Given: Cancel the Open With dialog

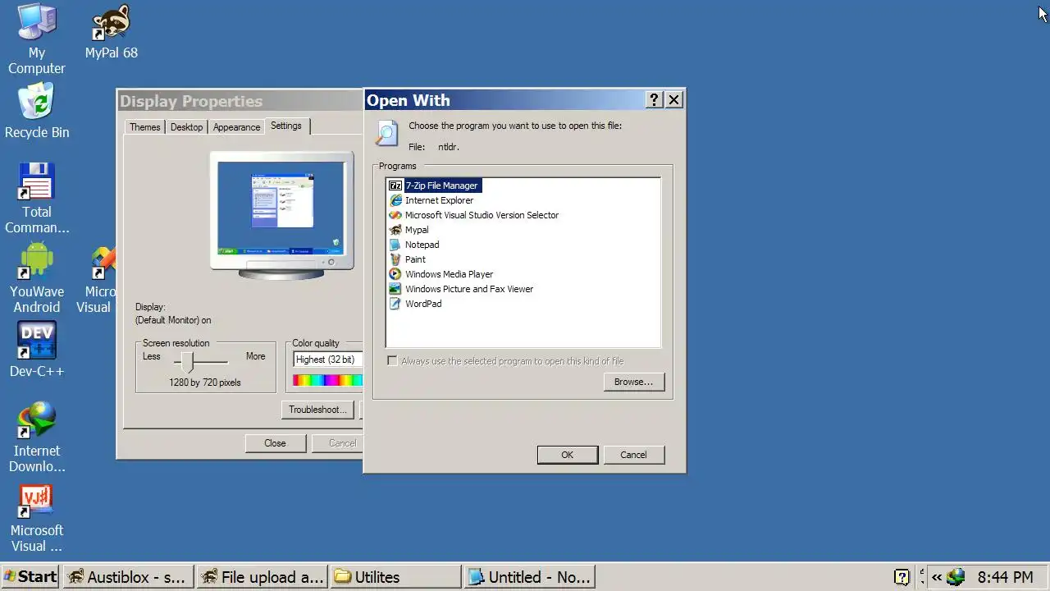Looking at the screenshot, I should point(633,455).
